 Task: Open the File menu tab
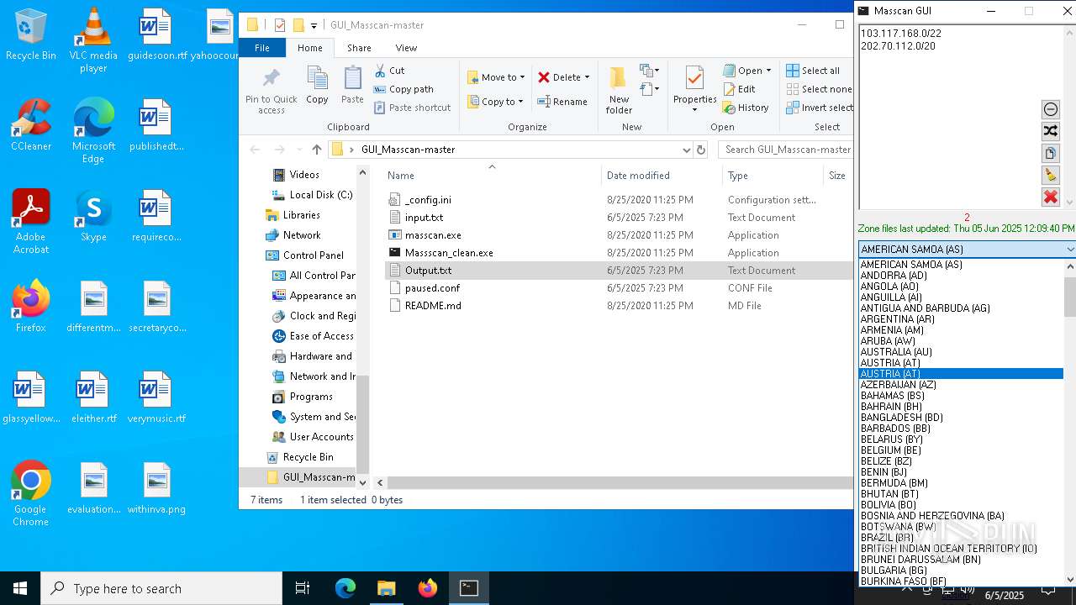[x=262, y=48]
